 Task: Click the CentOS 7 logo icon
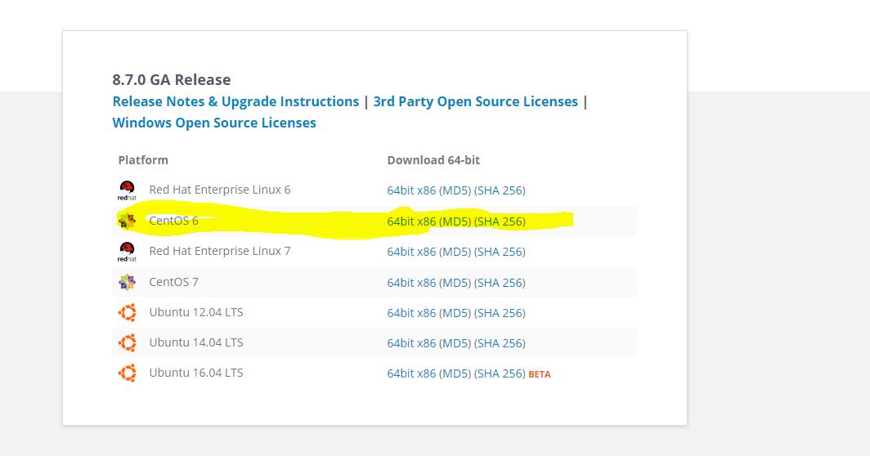pyautogui.click(x=127, y=283)
